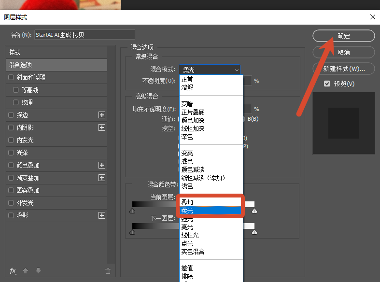380x282 pixels.
Task: Enable the 纹理 checkbox
Action: coord(16,102)
